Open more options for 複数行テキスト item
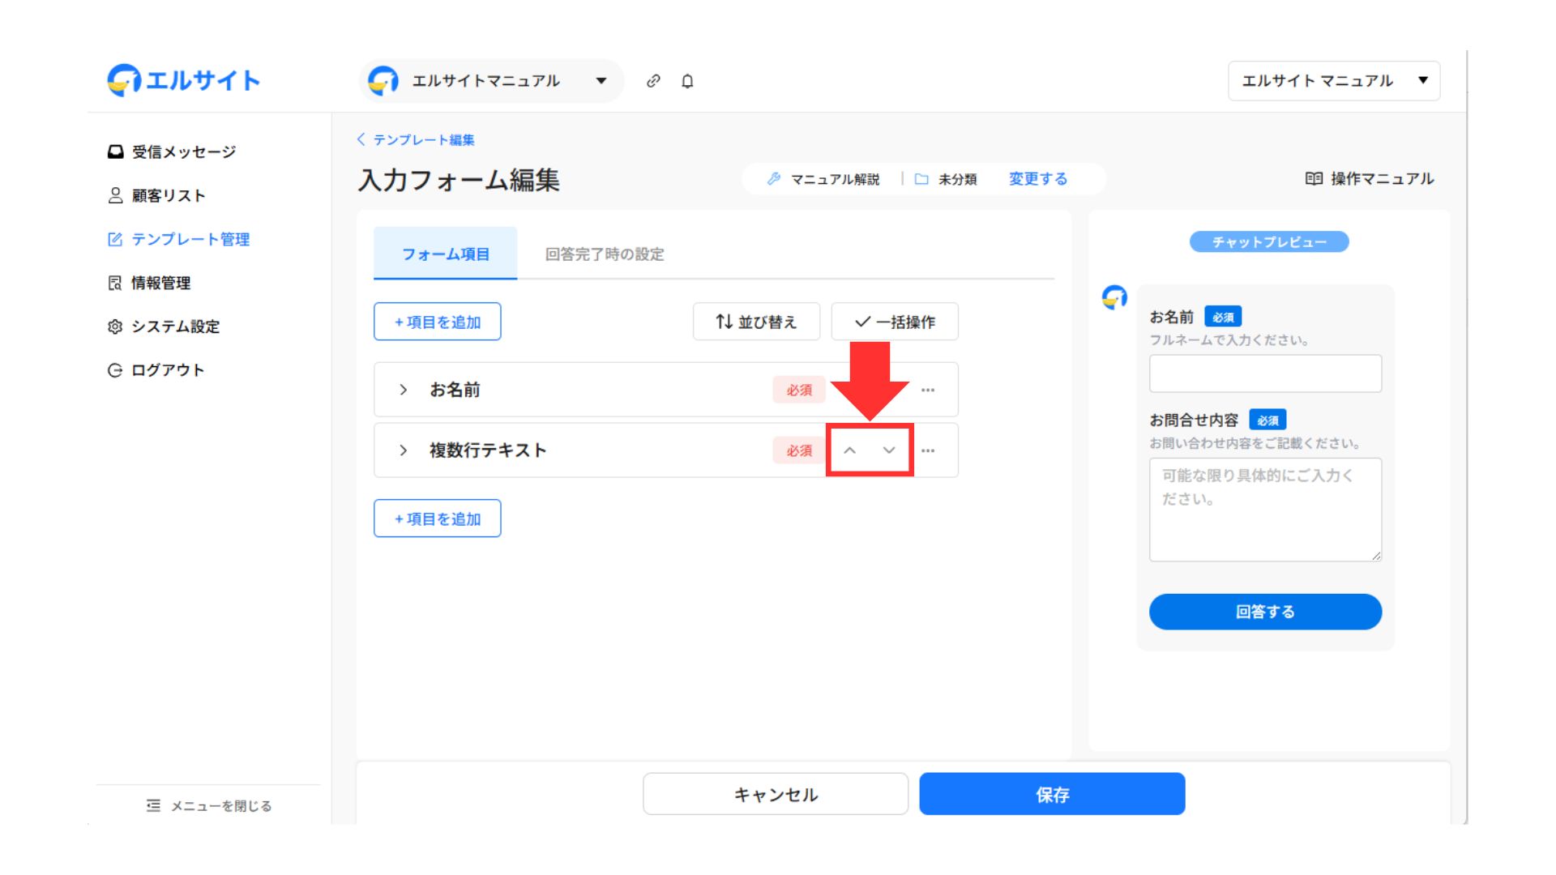1556x875 pixels. coord(928,450)
